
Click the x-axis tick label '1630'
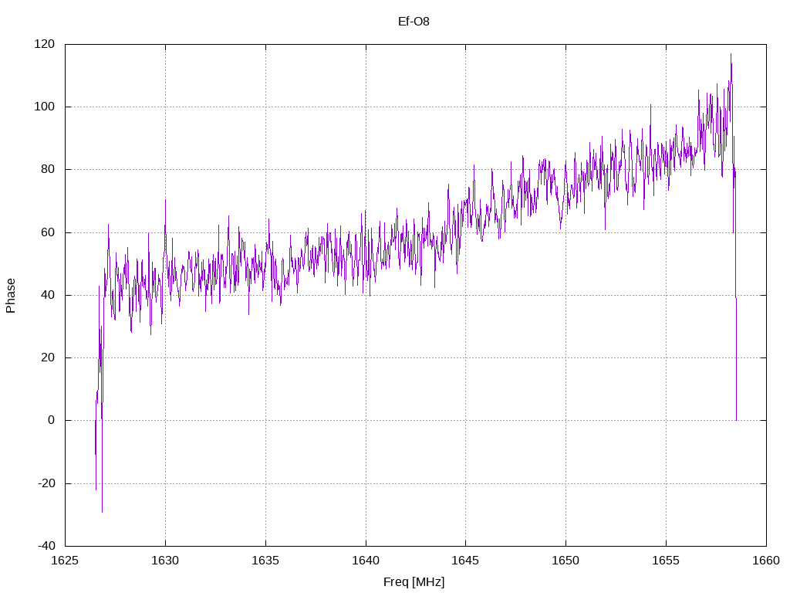pos(165,561)
